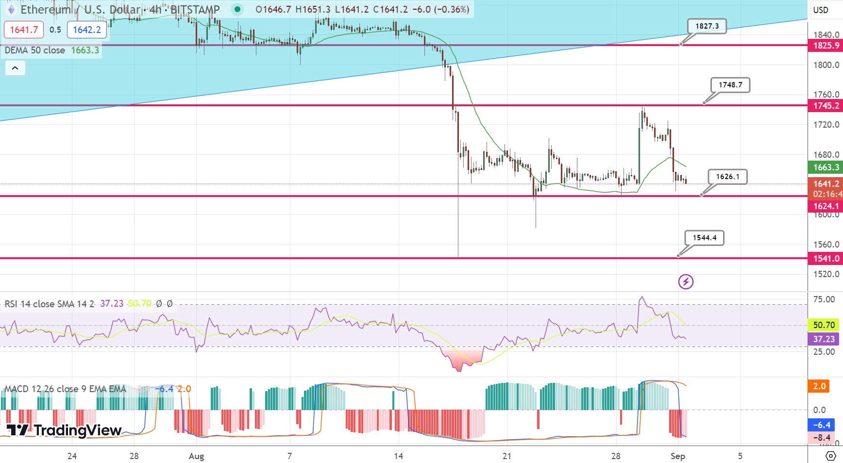Click the RSI SMA 50.70 value tag
Image resolution: width=843 pixels, height=463 pixels.
point(824,325)
